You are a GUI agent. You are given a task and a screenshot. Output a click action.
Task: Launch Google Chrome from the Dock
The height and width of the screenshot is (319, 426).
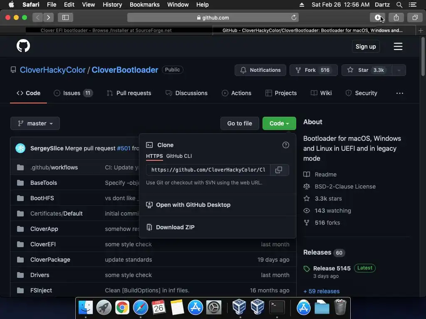tap(122, 307)
